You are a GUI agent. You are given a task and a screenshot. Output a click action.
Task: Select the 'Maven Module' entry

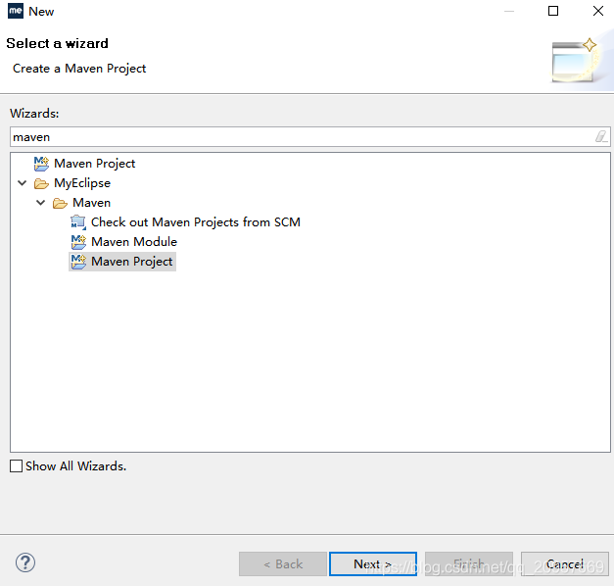[x=134, y=242]
